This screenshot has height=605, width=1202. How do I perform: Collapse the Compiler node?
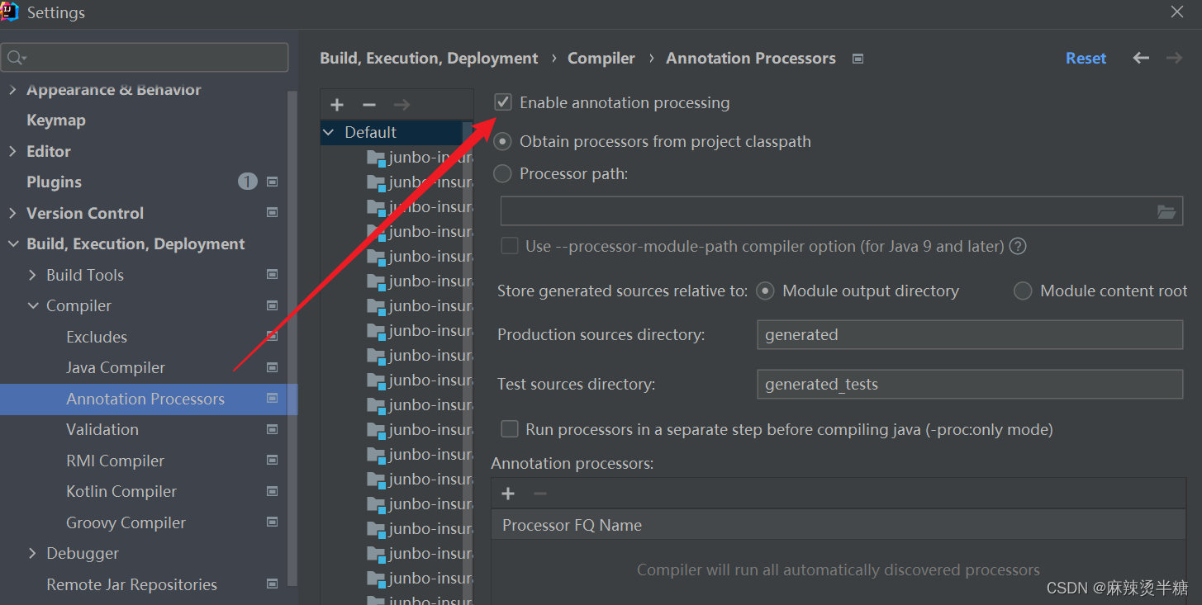click(32, 306)
